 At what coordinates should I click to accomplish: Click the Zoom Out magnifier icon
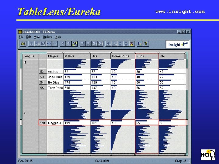[68, 44]
